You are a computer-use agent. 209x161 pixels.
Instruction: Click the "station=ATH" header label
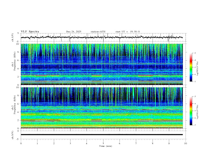pyautogui.click(x=98, y=32)
